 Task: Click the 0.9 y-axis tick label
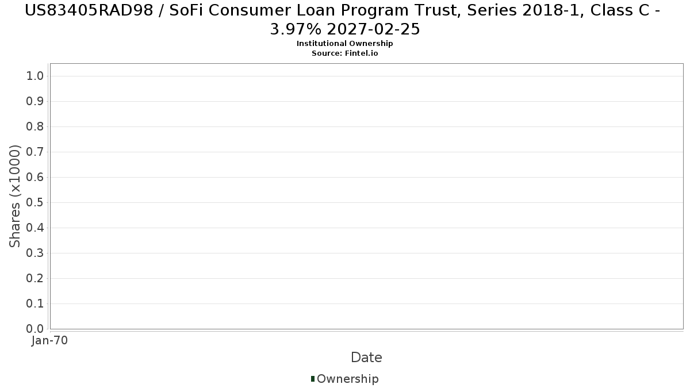(35, 102)
